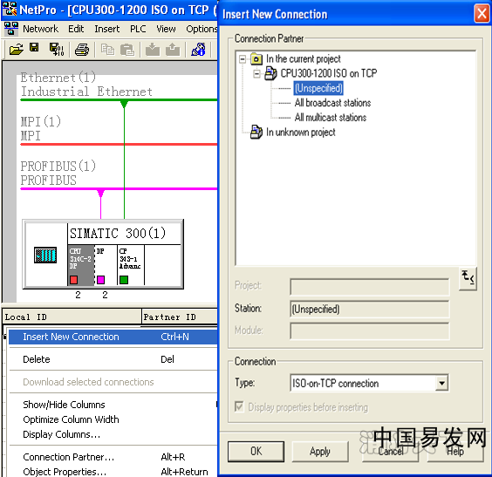Click the Station input field
The height and width of the screenshot is (477, 492).
(370, 310)
